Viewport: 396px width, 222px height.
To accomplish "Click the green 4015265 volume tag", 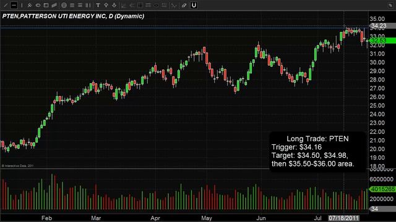I will pyautogui.click(x=382, y=189).
